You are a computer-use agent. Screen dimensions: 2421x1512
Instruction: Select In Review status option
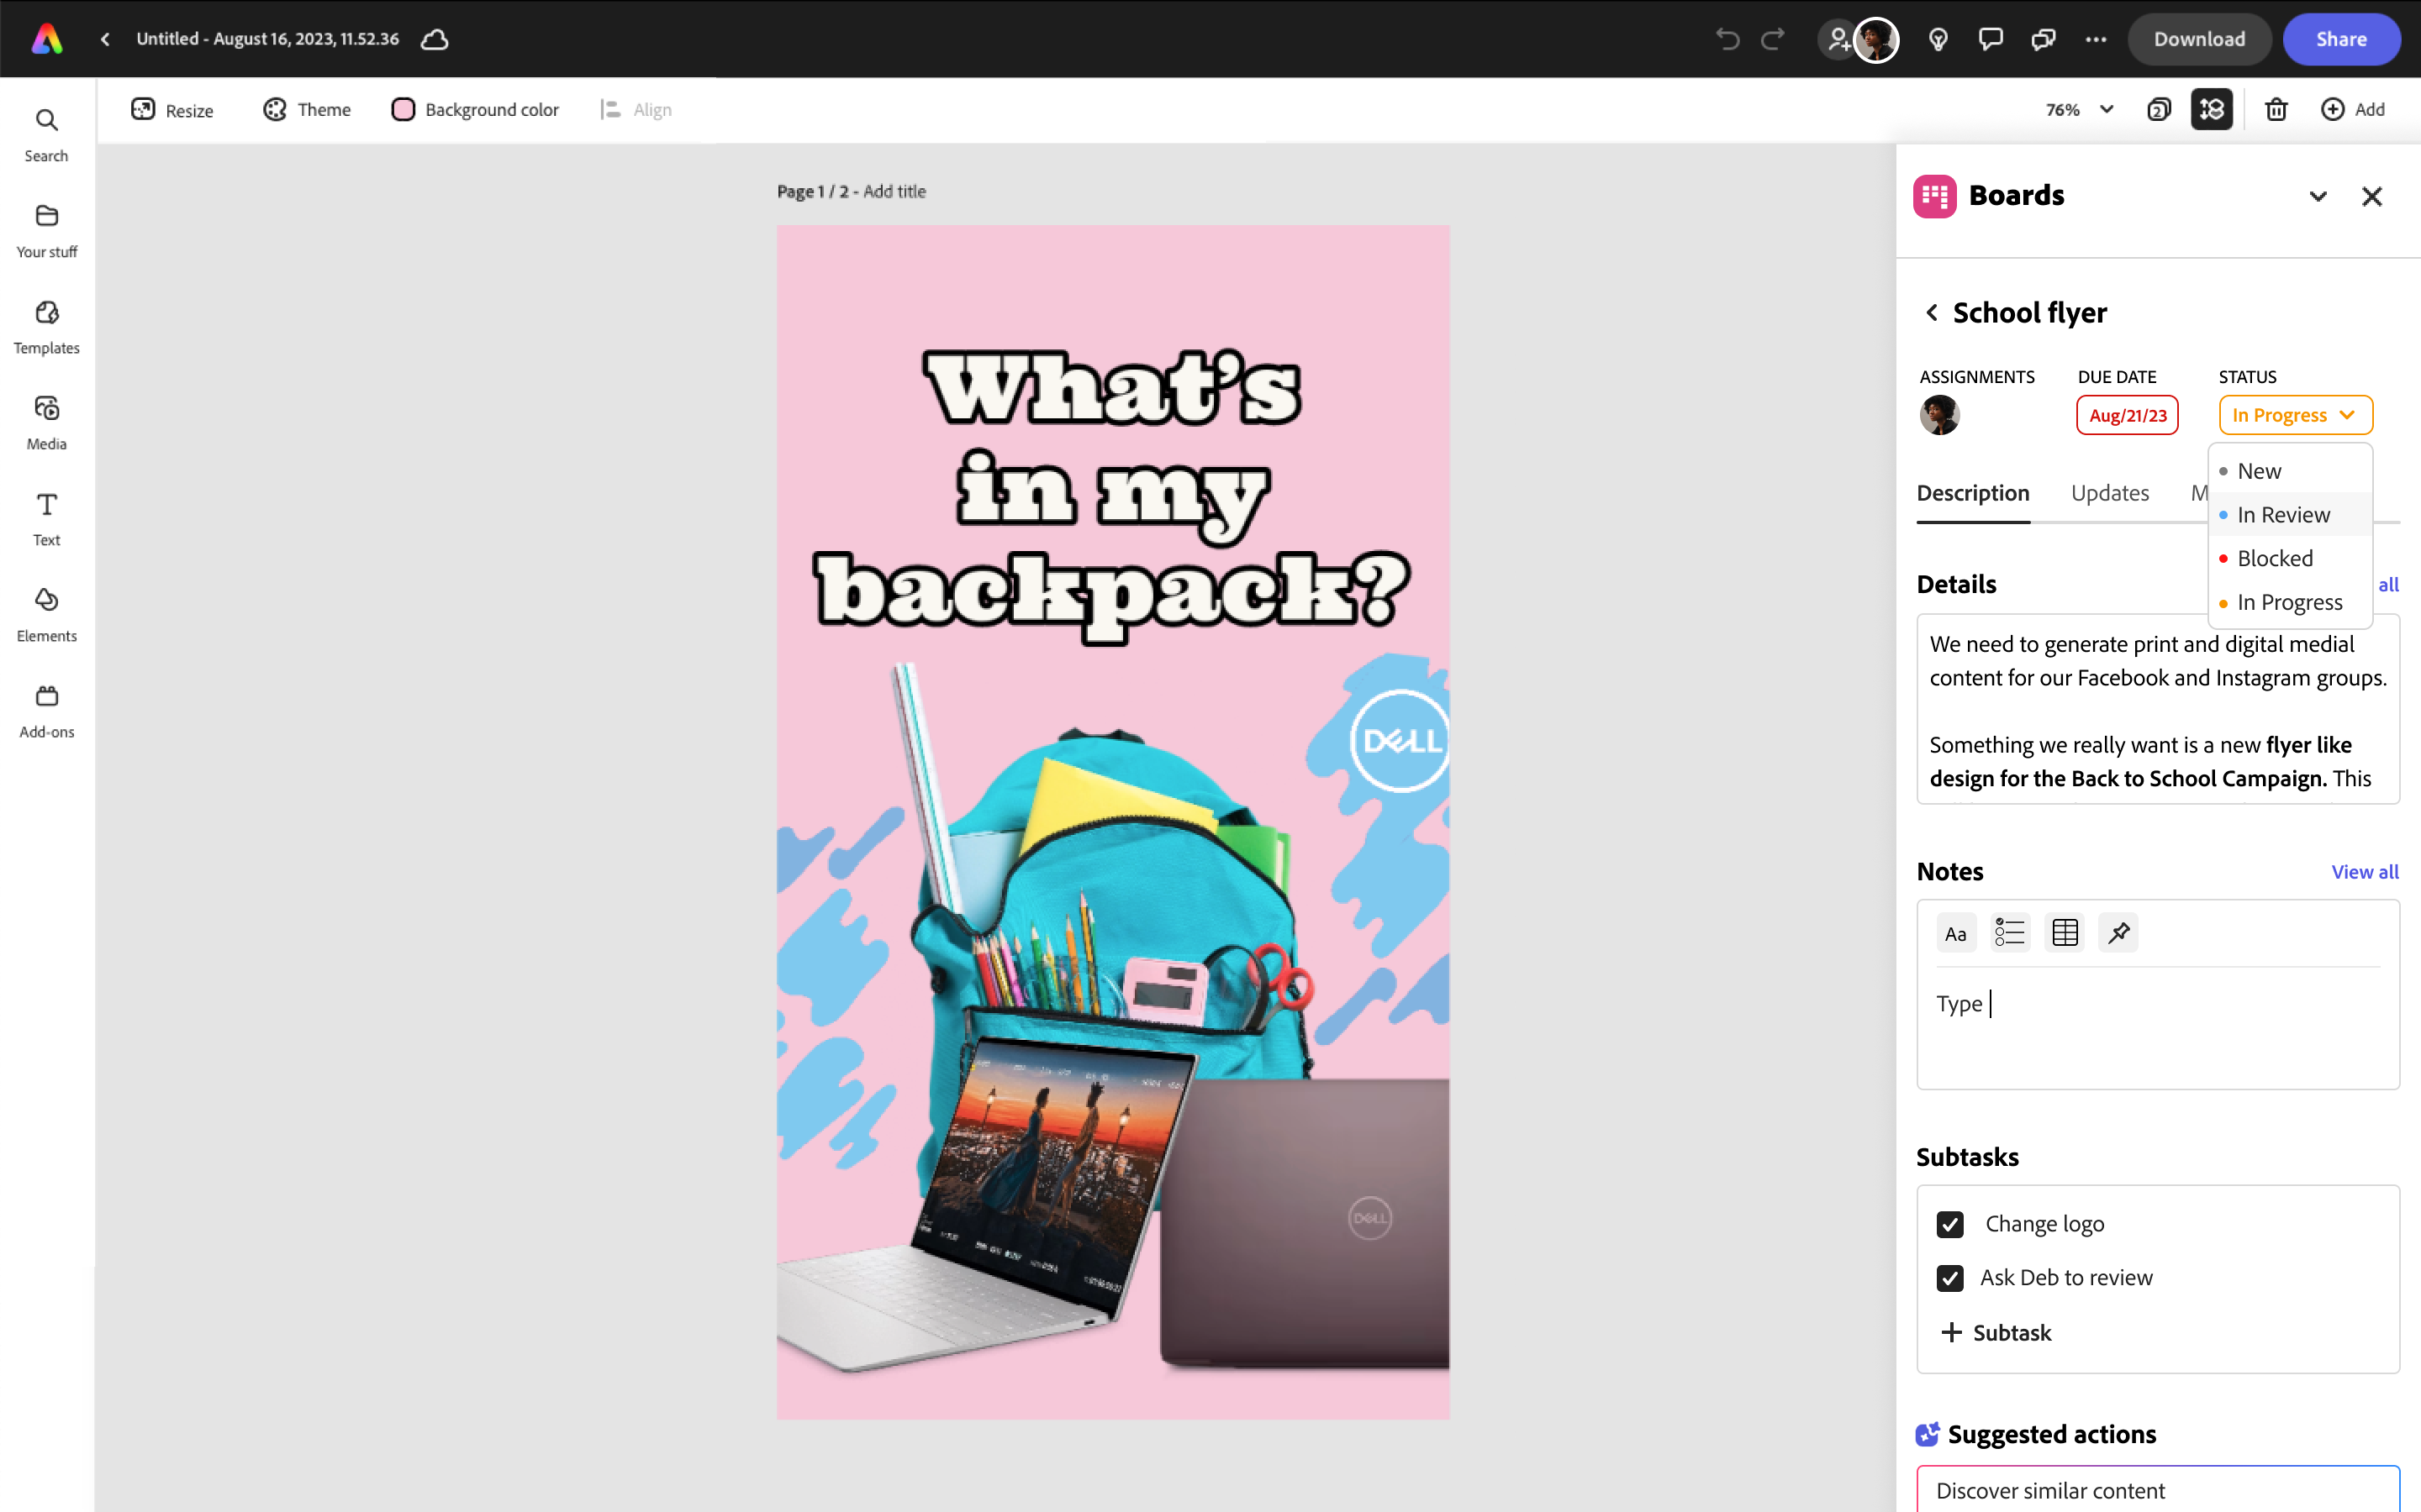click(2283, 515)
